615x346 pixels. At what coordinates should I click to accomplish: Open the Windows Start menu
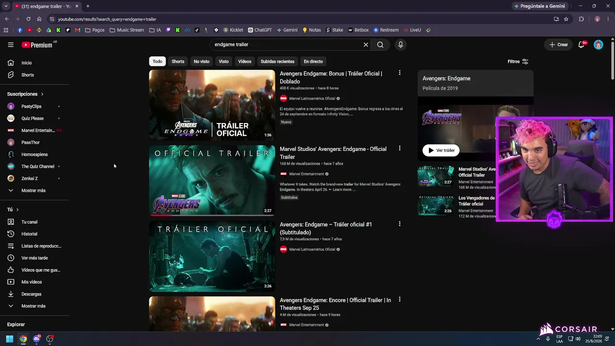pos(10,339)
